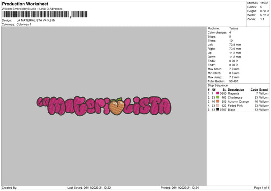The width and height of the screenshot is (271, 191).
Task: Select the Left value 73.8 mm
Action: pos(235,45)
